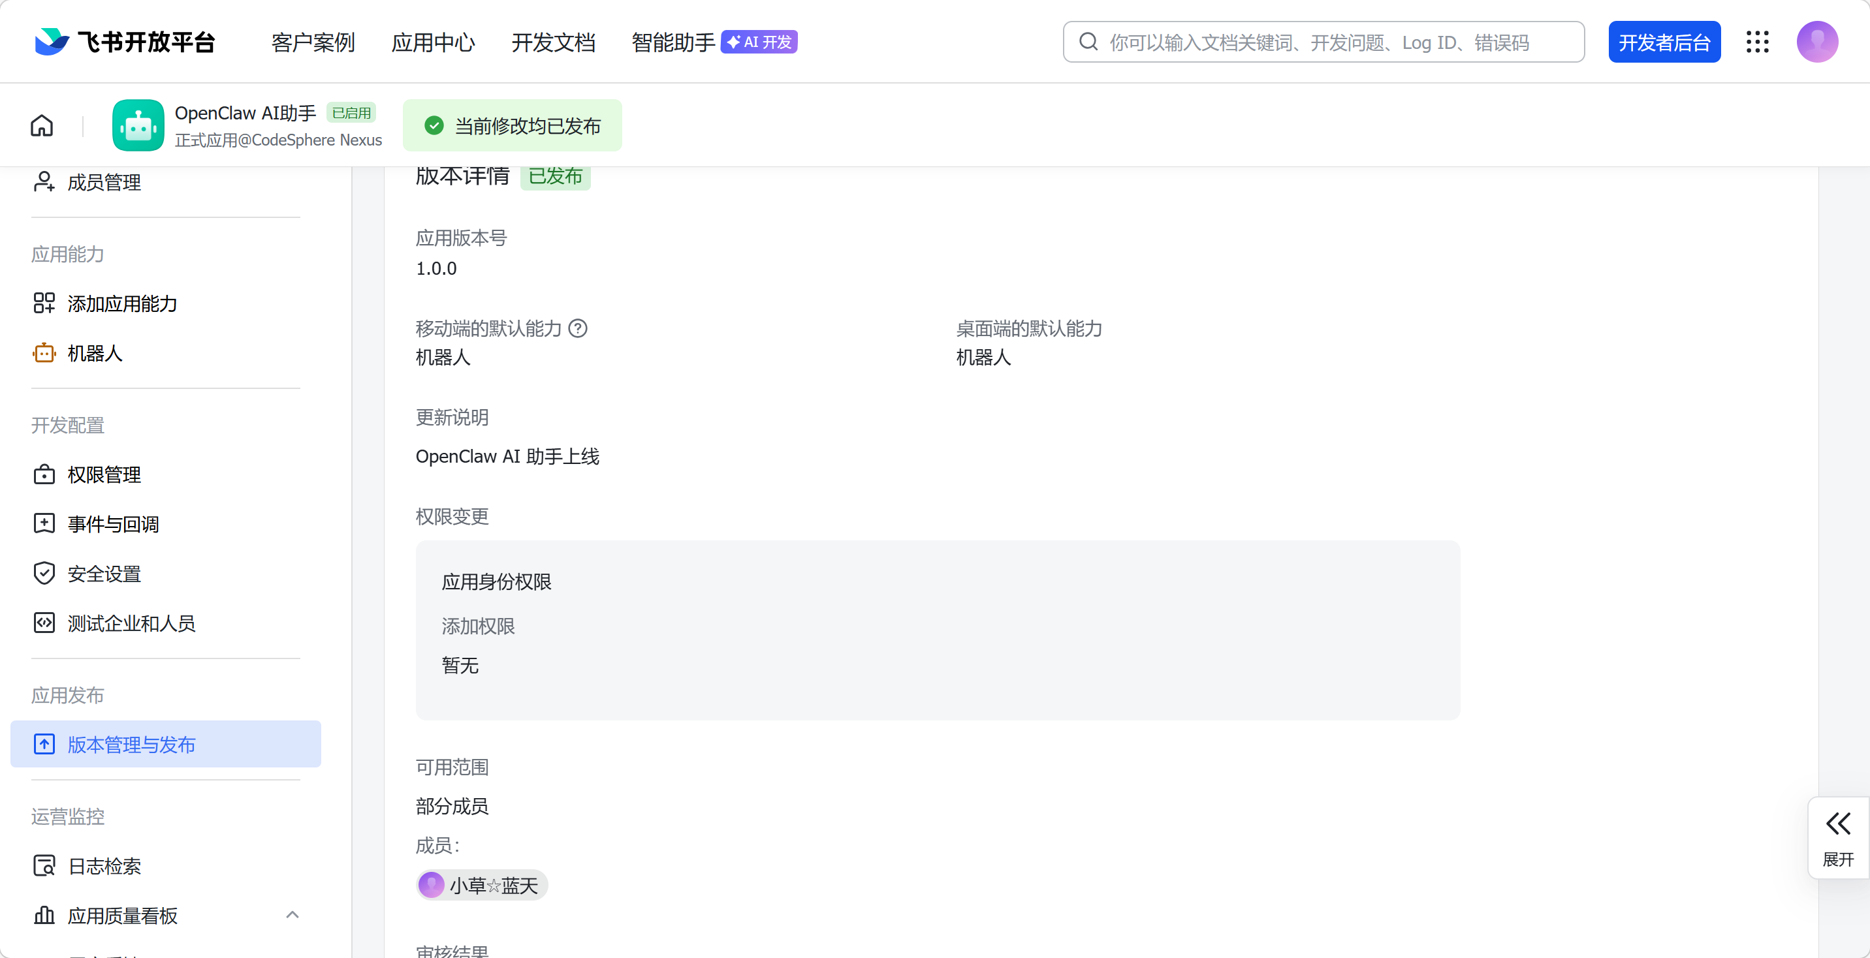This screenshot has height=958, width=1870.
Task: Open 权限管理 panel
Action: tap(104, 475)
